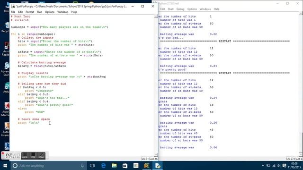The image size is (303, 170).
Task: Open File Explorer from taskbar
Action: click(114, 166)
